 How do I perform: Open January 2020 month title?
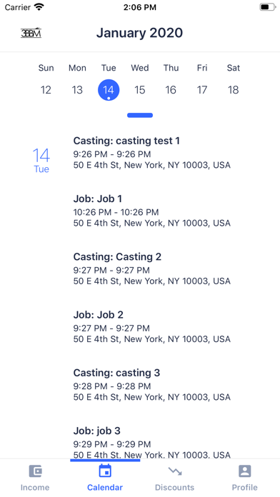tap(139, 33)
